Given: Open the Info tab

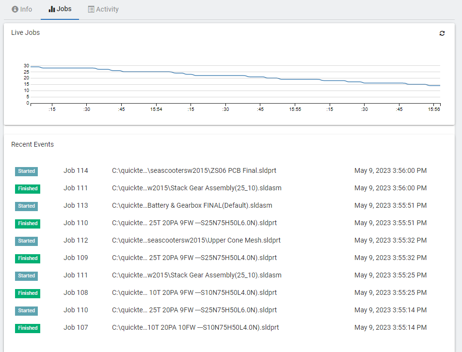Looking at the screenshot, I should point(22,9).
